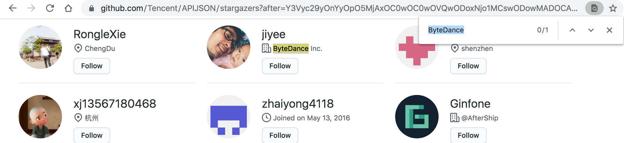Click the find-in-page search icon

coord(594,8)
